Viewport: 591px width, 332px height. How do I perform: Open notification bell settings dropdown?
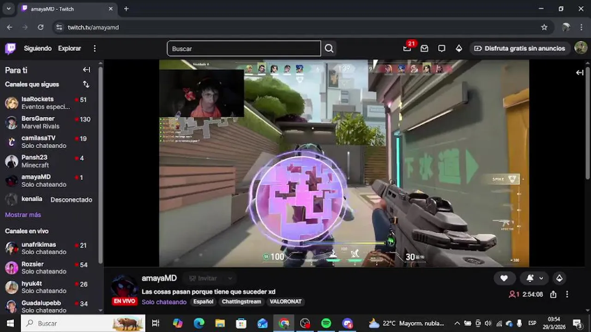tap(535, 278)
